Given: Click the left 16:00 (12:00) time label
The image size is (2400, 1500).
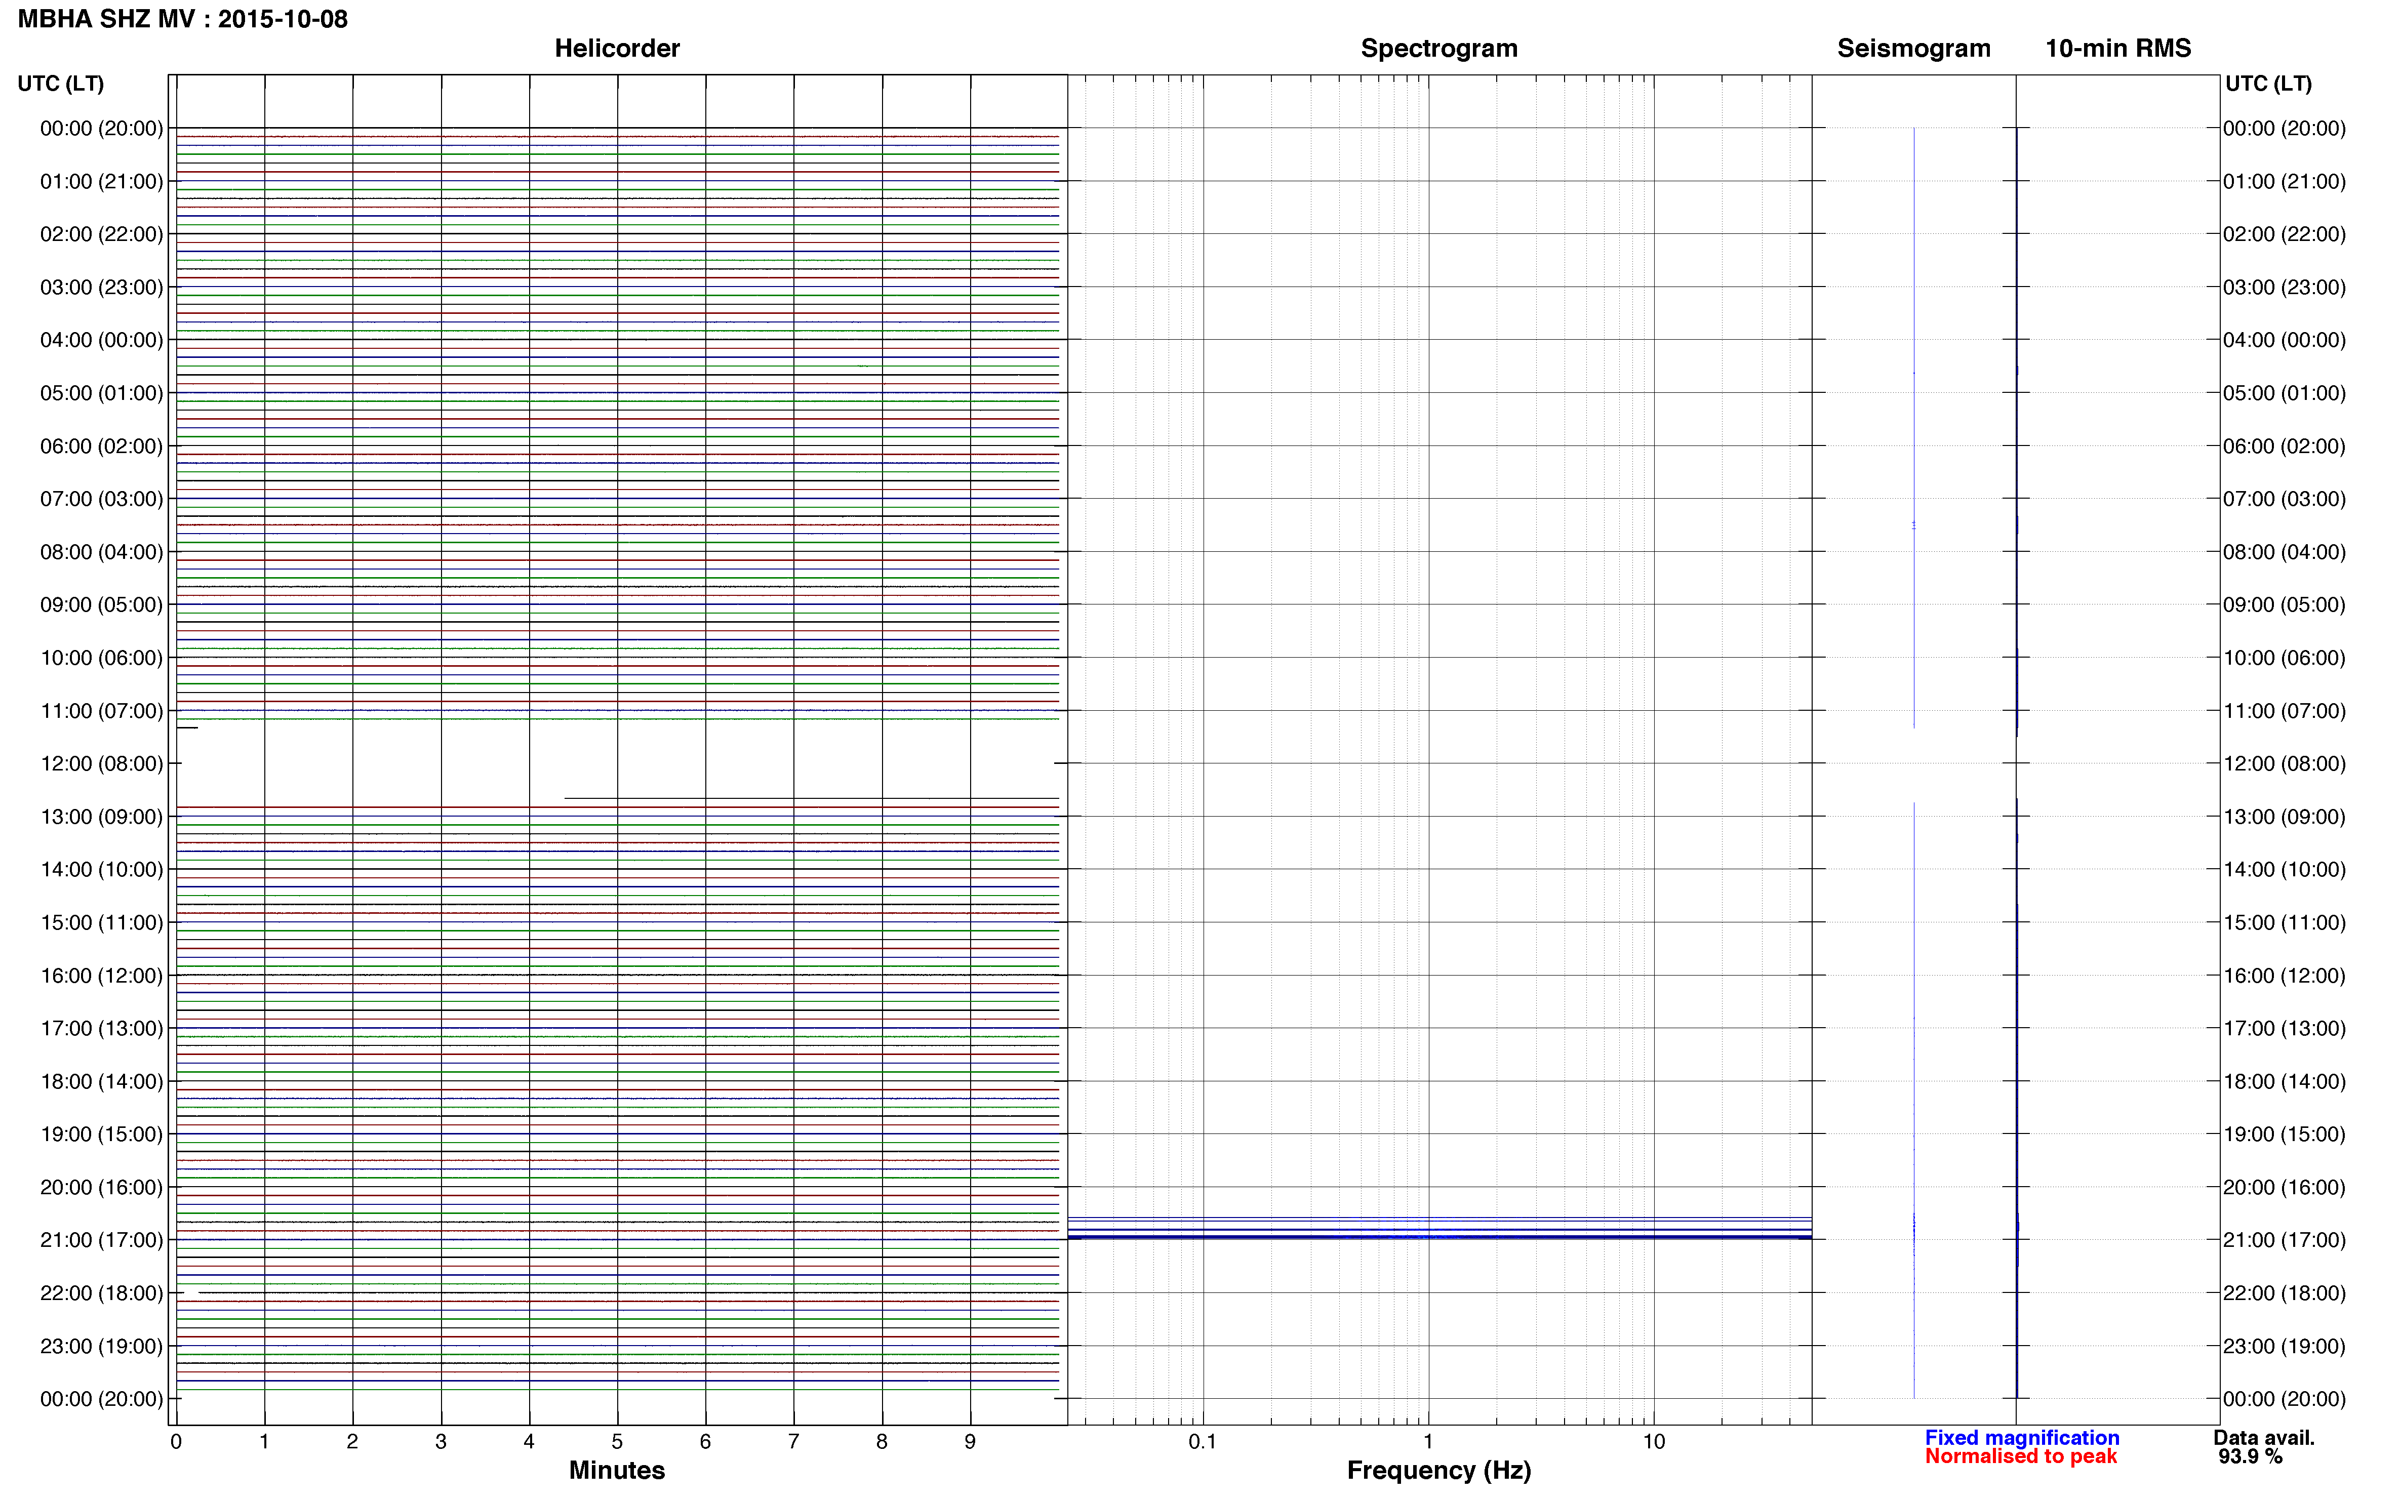Looking at the screenshot, I should pos(101,975).
